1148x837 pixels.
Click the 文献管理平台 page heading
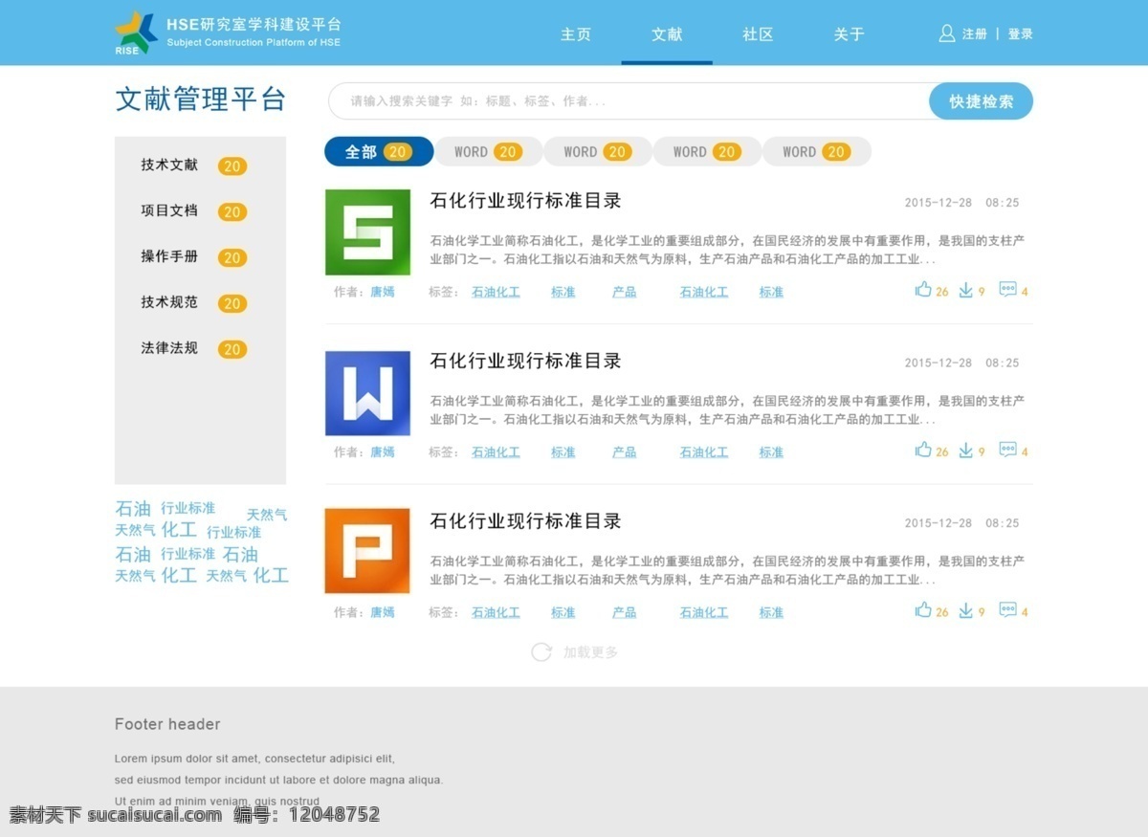coord(200,99)
